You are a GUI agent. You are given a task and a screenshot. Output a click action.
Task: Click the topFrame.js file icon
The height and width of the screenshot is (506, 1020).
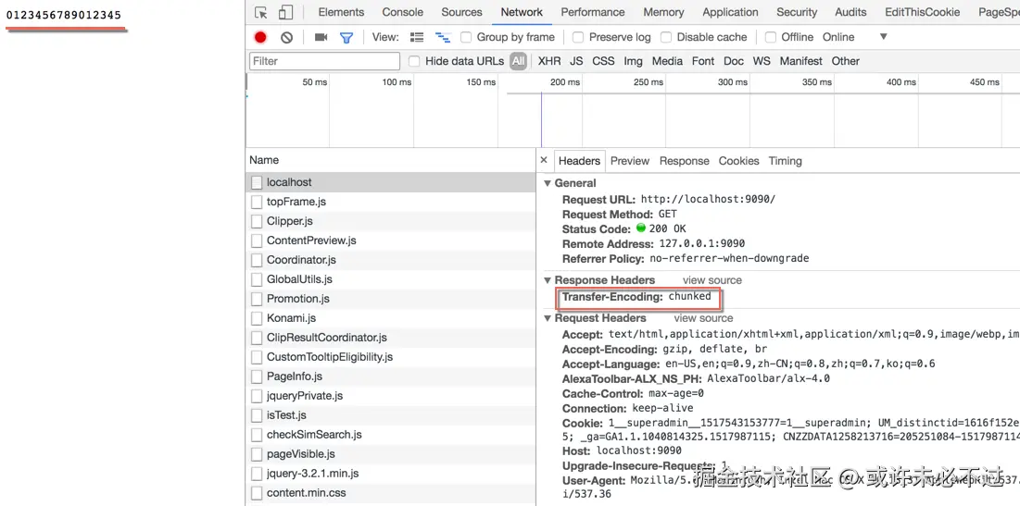[x=257, y=202]
